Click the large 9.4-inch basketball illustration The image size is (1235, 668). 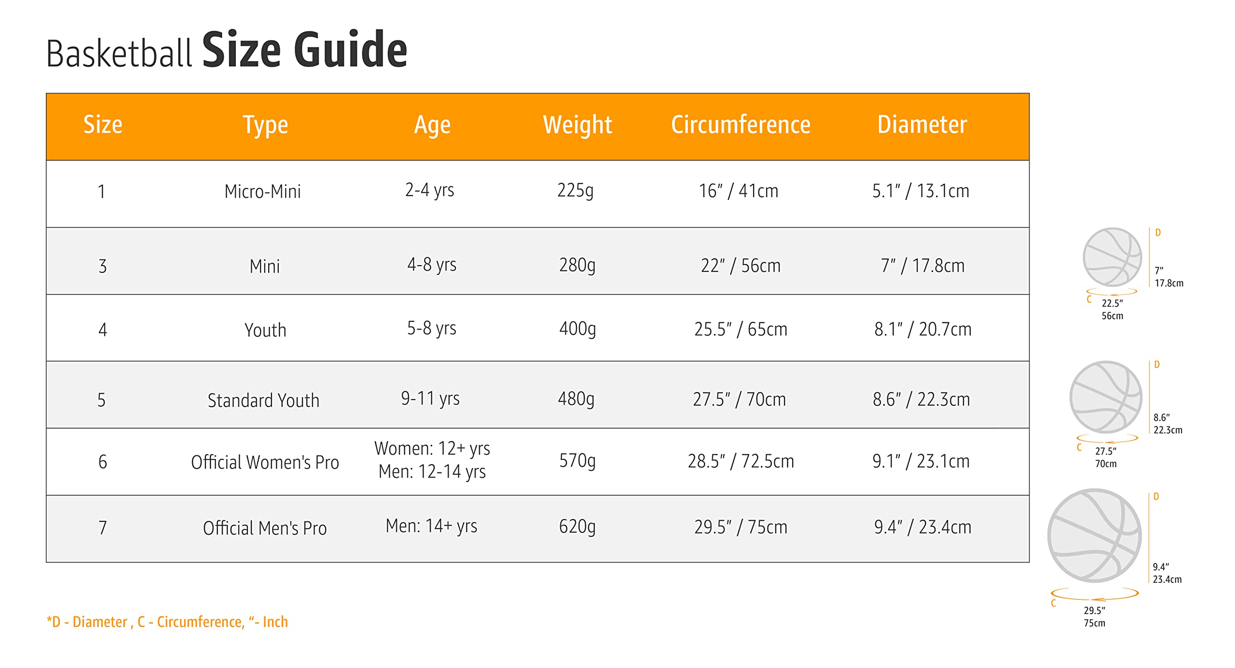click(1094, 535)
